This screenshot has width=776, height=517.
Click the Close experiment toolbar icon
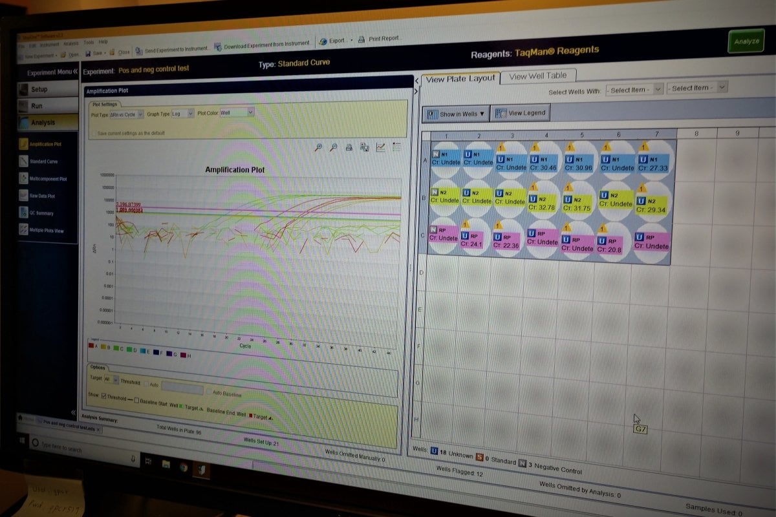click(113, 52)
